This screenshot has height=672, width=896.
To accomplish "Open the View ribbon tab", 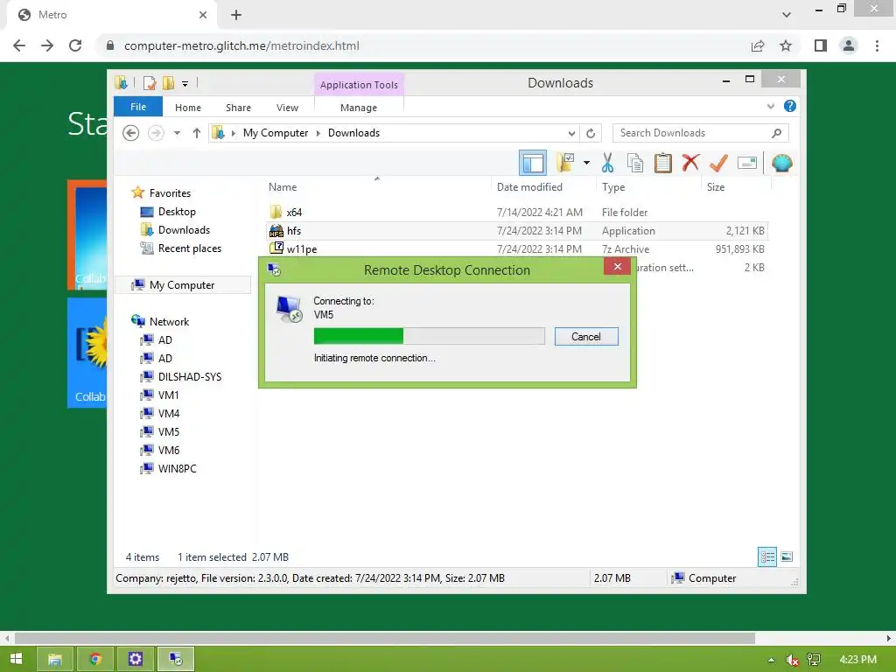I will coord(287,108).
